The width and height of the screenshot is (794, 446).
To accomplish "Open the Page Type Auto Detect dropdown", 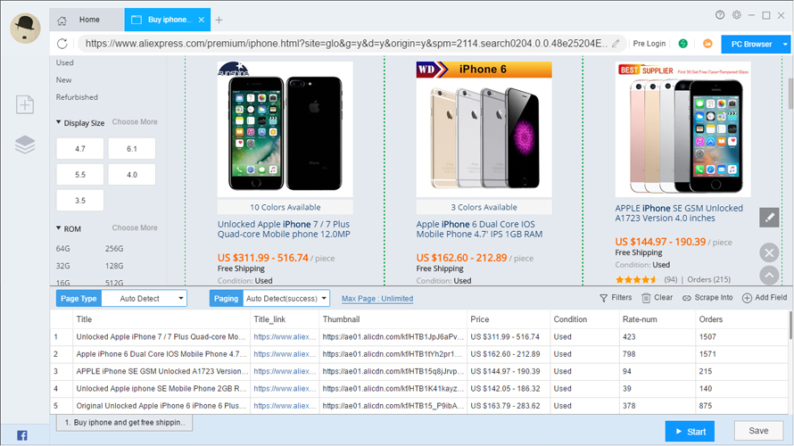I will [x=145, y=299].
